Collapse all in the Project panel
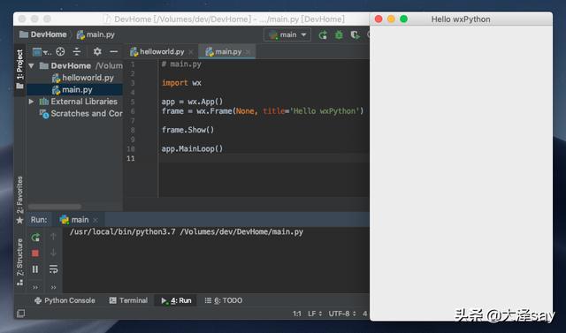 (77, 52)
